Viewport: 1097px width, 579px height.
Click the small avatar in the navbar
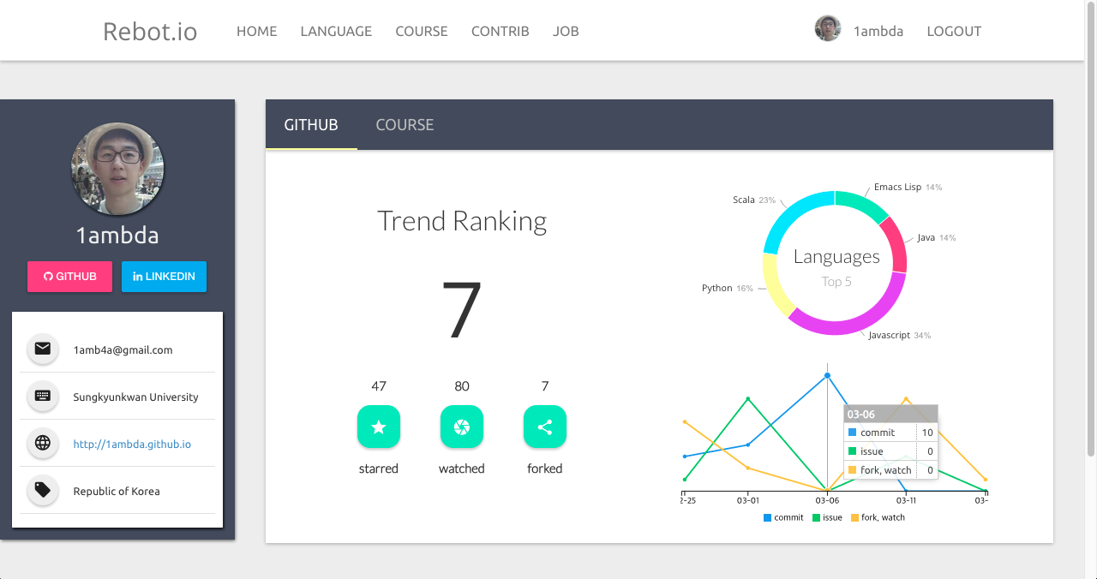pos(828,28)
